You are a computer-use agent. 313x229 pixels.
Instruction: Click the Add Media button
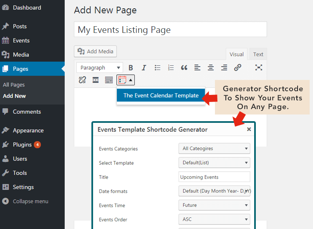(x=96, y=51)
